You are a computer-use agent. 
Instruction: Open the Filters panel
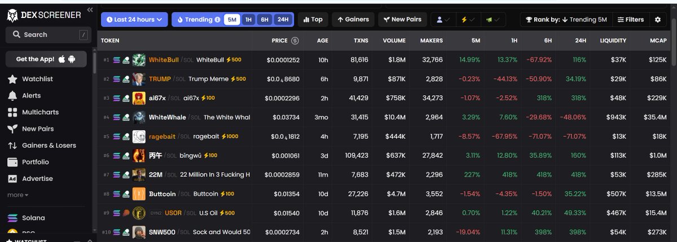[631, 20]
